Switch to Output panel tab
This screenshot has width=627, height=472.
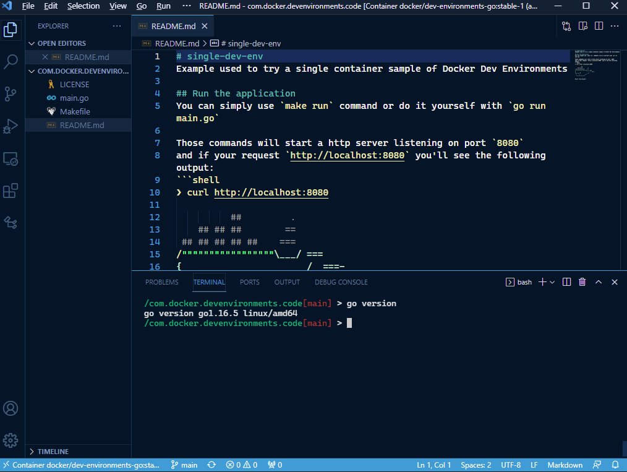tap(287, 282)
